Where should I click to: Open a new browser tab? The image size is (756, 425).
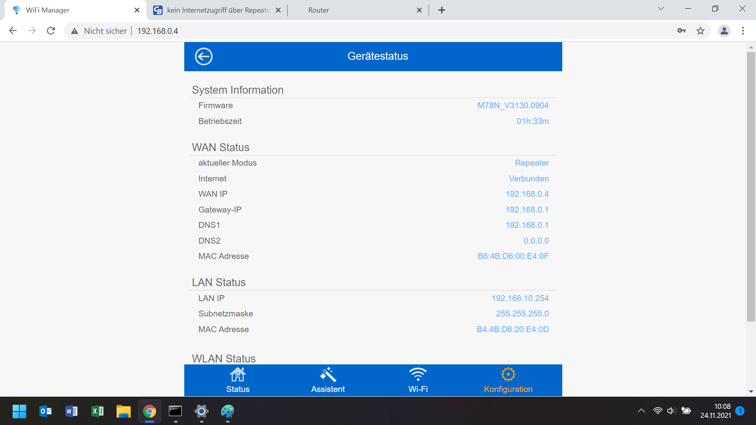click(442, 10)
